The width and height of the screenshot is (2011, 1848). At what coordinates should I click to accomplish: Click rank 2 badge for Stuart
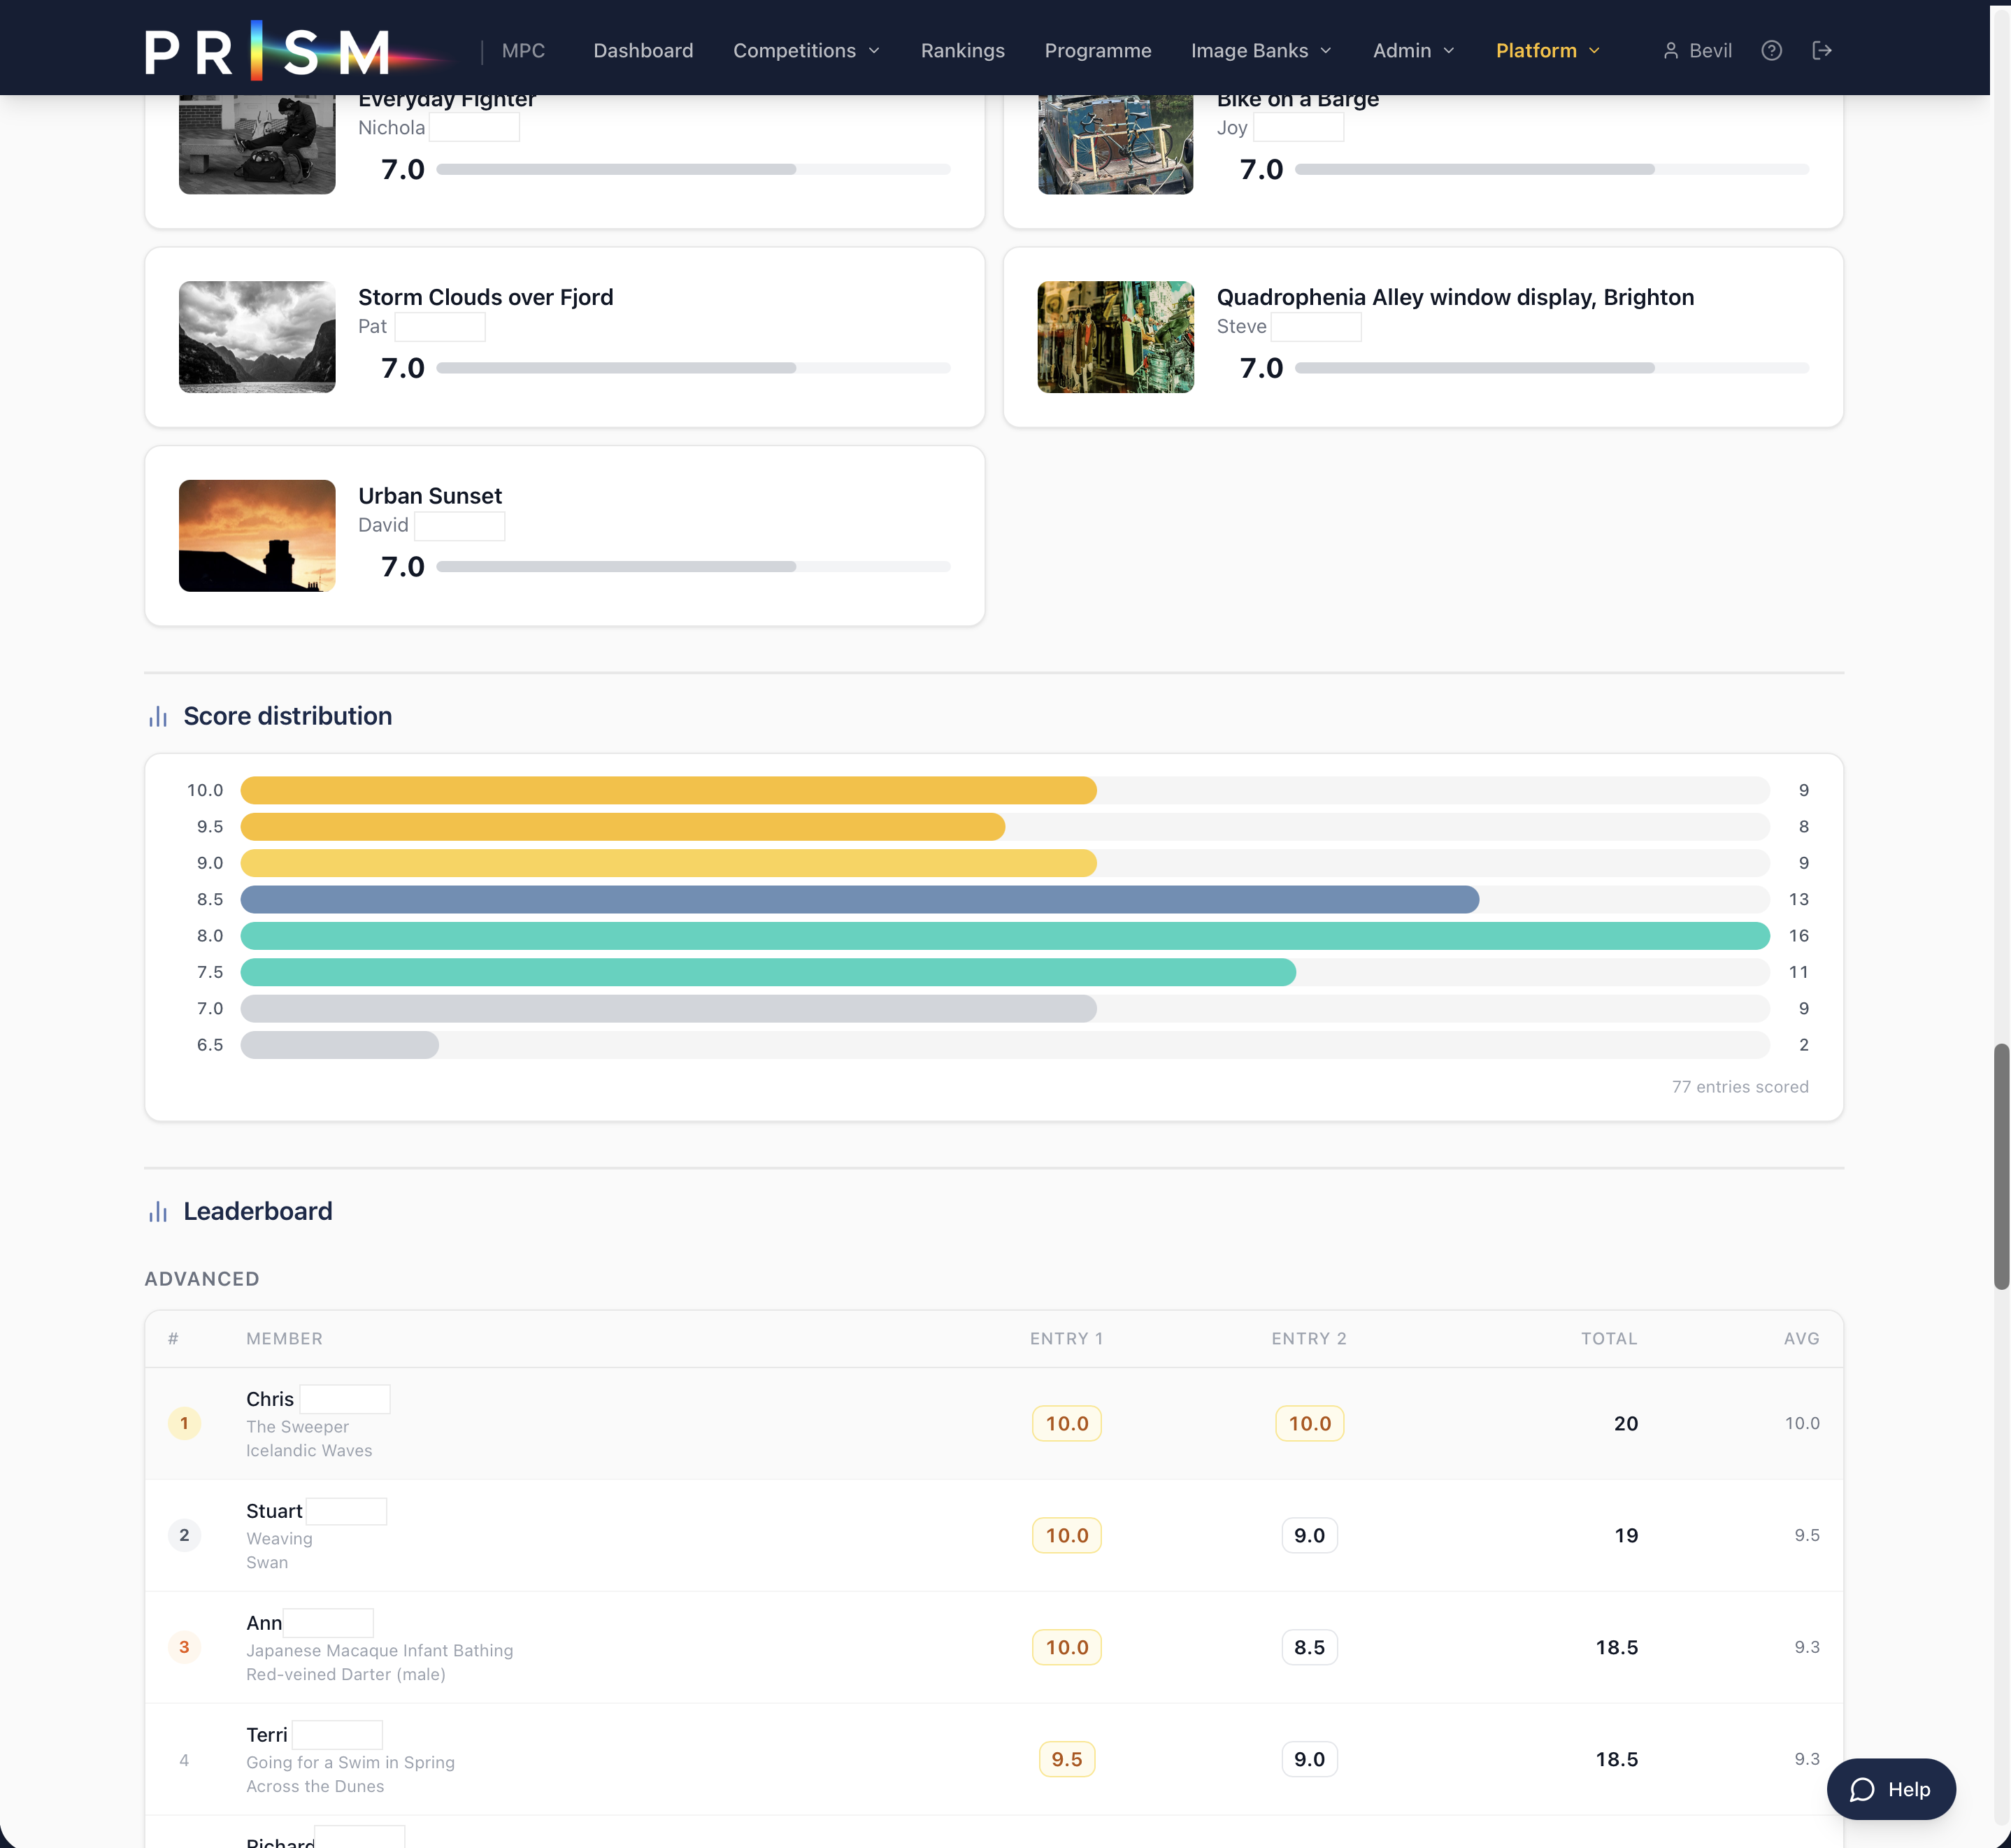(x=184, y=1535)
